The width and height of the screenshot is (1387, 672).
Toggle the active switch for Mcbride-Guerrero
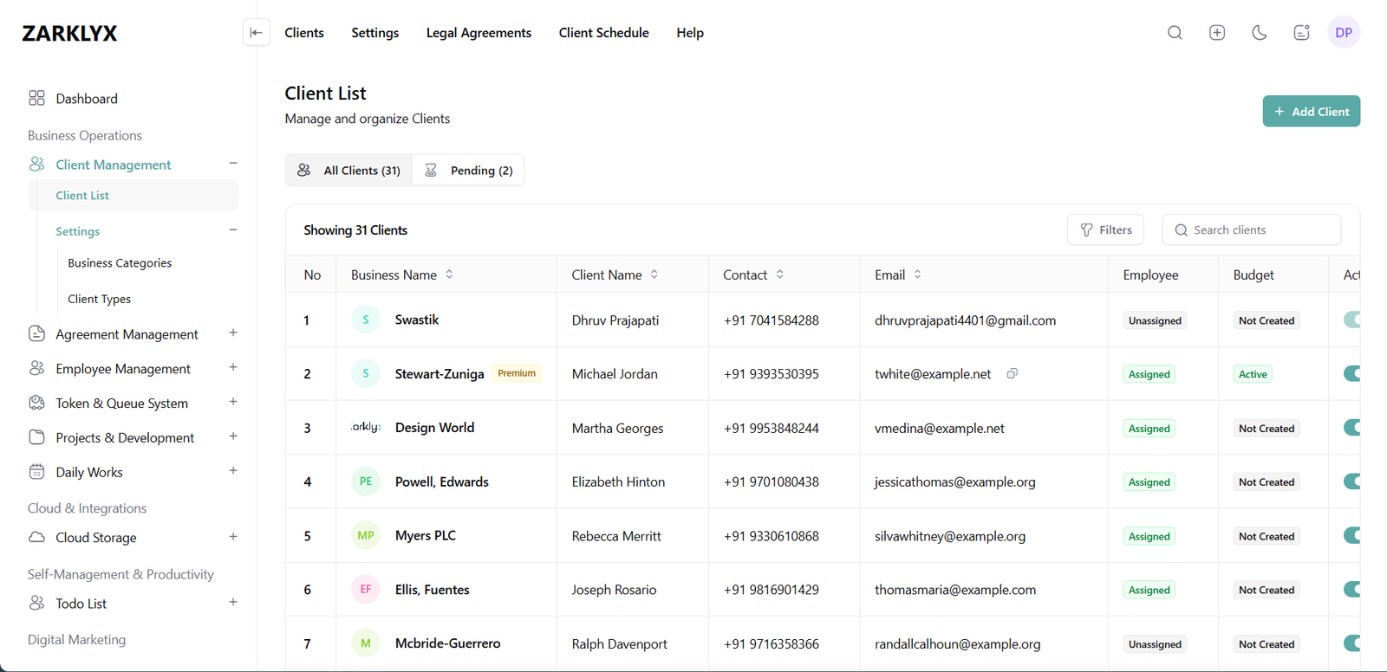tap(1351, 643)
